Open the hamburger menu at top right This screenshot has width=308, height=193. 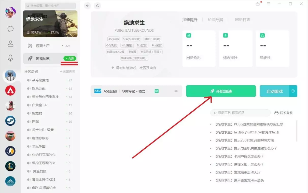(268, 4)
